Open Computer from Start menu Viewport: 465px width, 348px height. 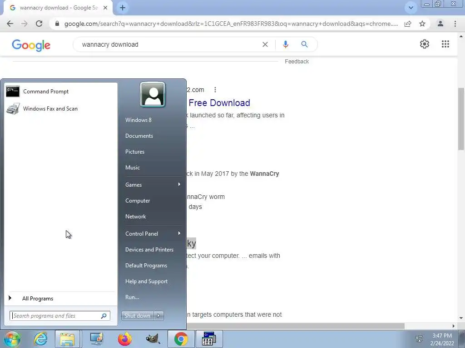tap(138, 201)
